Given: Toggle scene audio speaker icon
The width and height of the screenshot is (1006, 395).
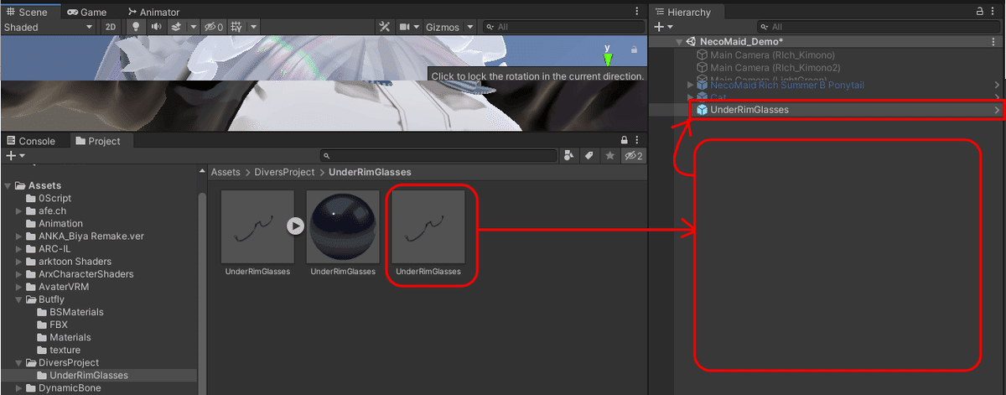Looking at the screenshot, I should pos(156,27).
